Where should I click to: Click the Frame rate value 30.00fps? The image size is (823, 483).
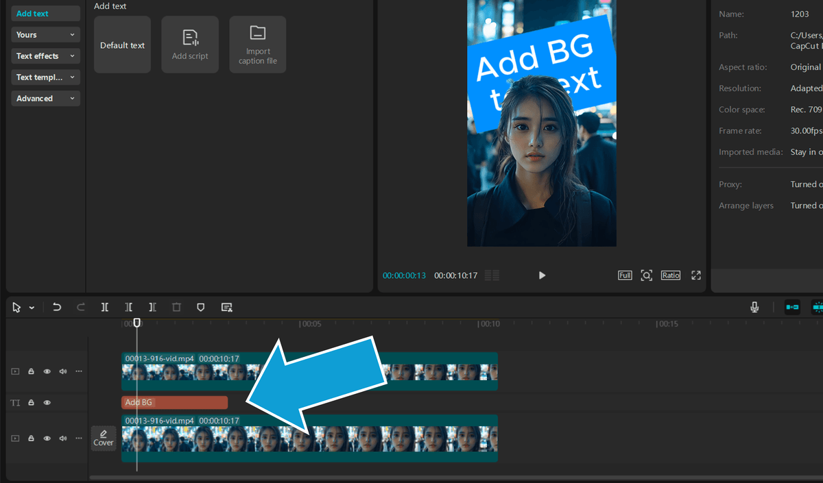(807, 131)
